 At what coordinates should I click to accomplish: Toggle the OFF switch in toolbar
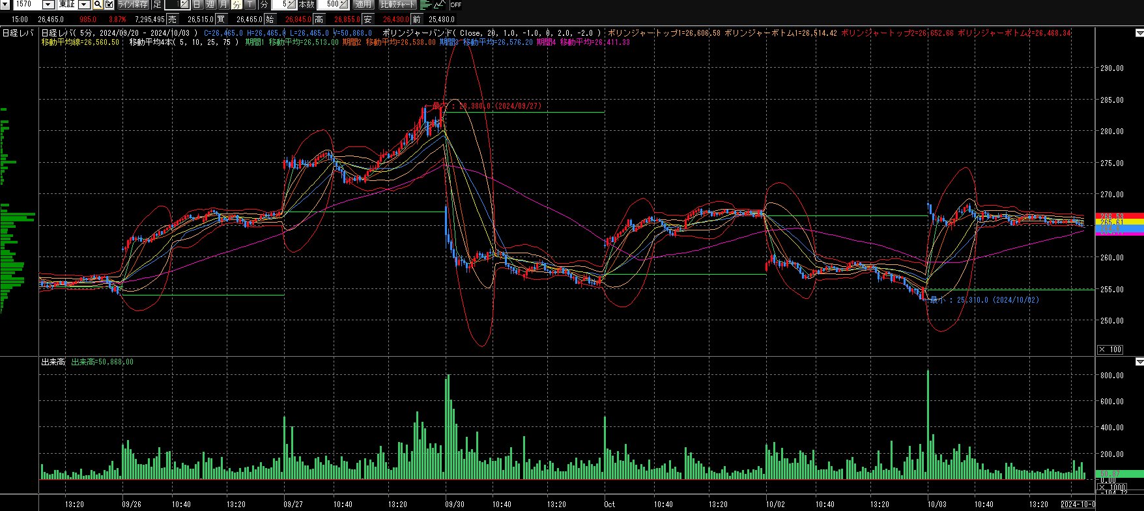tap(455, 5)
